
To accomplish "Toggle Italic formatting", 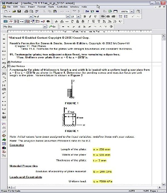I will 90,17.
